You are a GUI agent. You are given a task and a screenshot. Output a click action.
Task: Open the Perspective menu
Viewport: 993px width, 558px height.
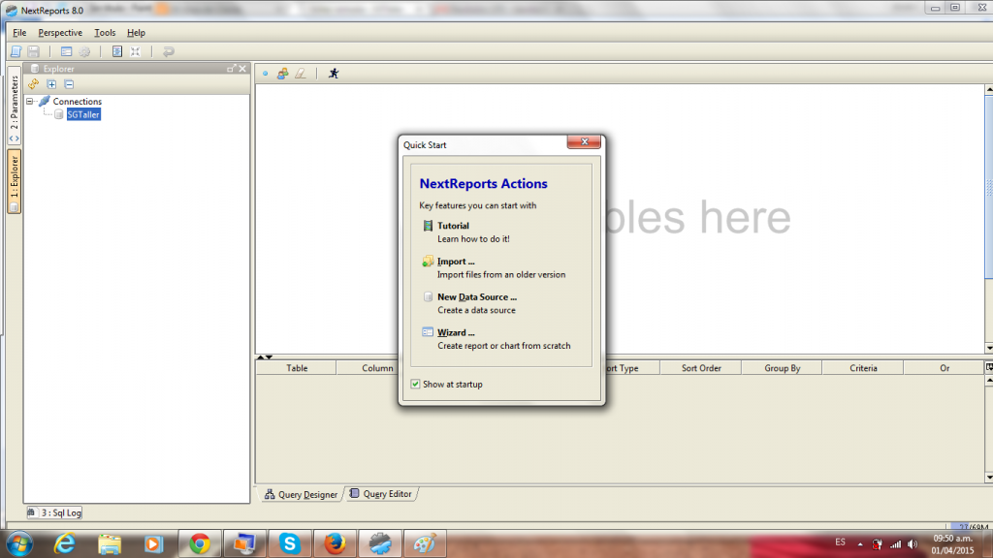tap(60, 33)
